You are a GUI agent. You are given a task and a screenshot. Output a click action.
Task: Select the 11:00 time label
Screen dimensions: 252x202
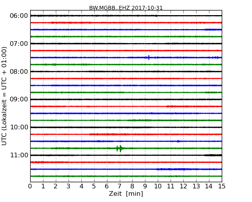19,155
